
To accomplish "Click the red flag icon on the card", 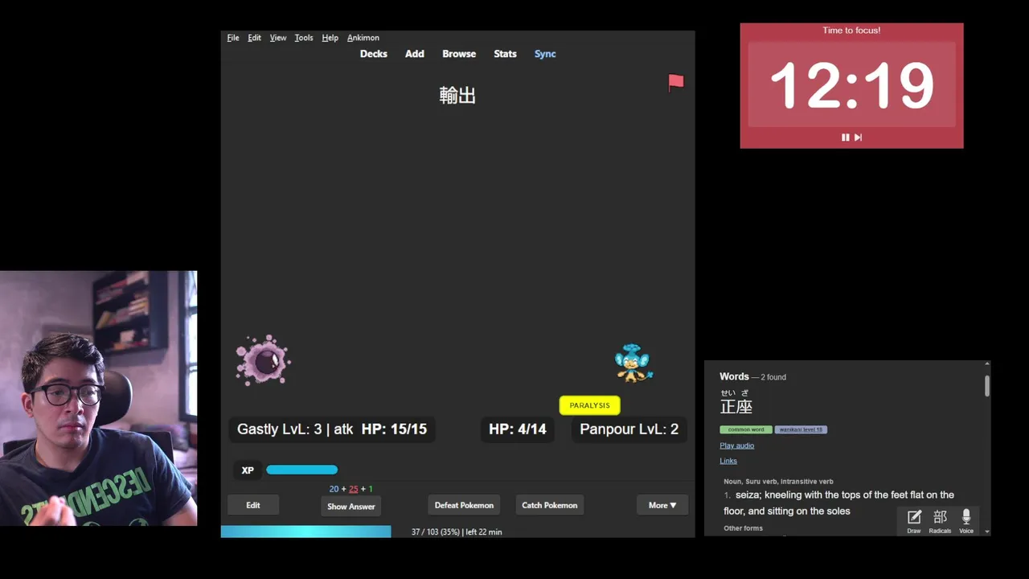I will click(x=675, y=82).
